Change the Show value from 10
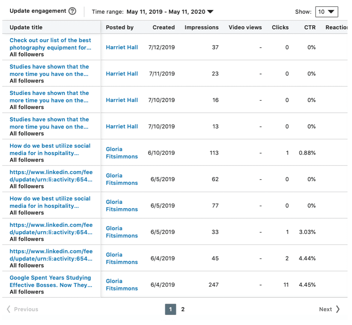This screenshot has width=352, height=325. click(327, 12)
